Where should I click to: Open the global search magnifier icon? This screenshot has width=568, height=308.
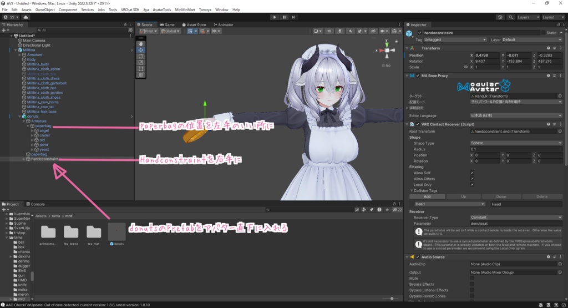point(510,17)
